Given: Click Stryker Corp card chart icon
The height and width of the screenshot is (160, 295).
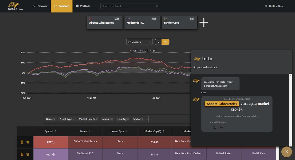Looking at the screenshot, I should (166, 19).
